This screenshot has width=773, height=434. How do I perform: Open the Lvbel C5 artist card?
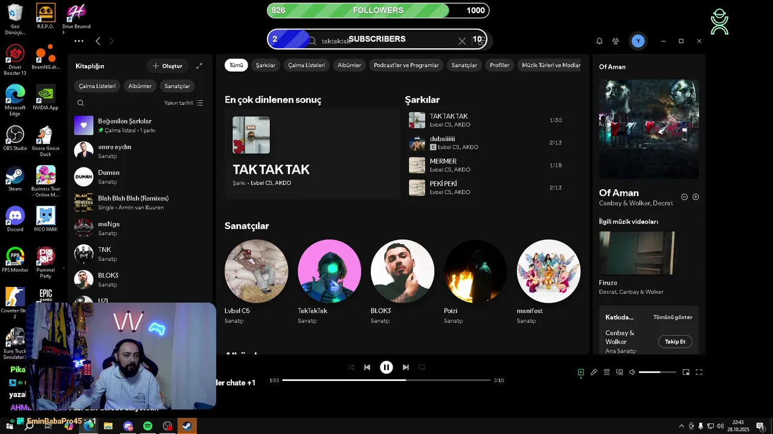[256, 282]
